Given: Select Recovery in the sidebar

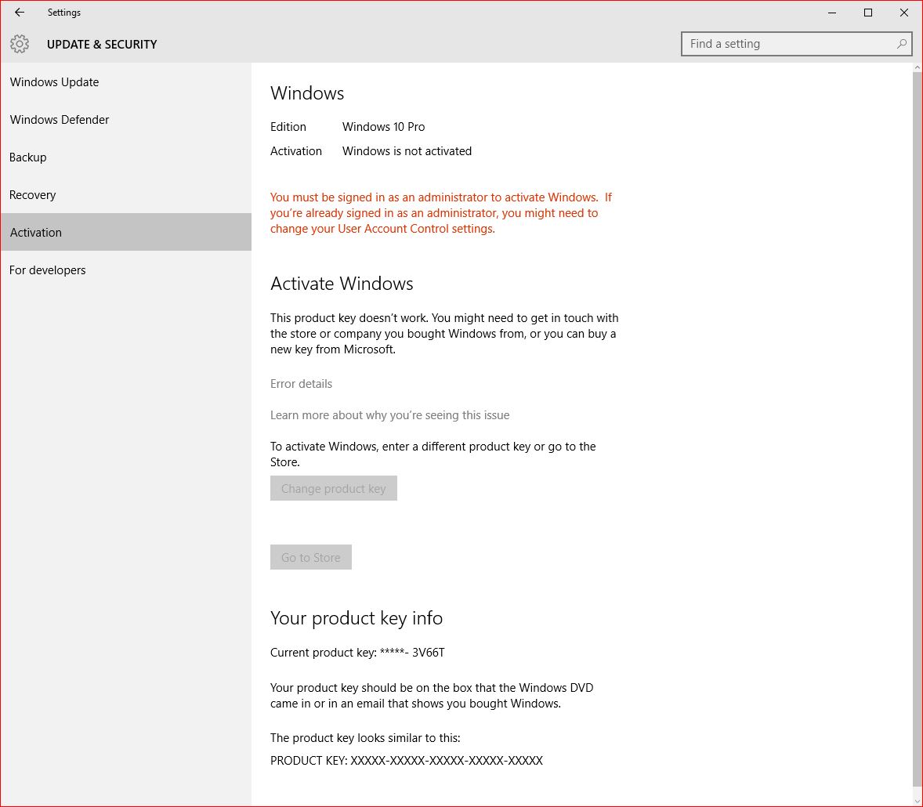Looking at the screenshot, I should point(126,195).
